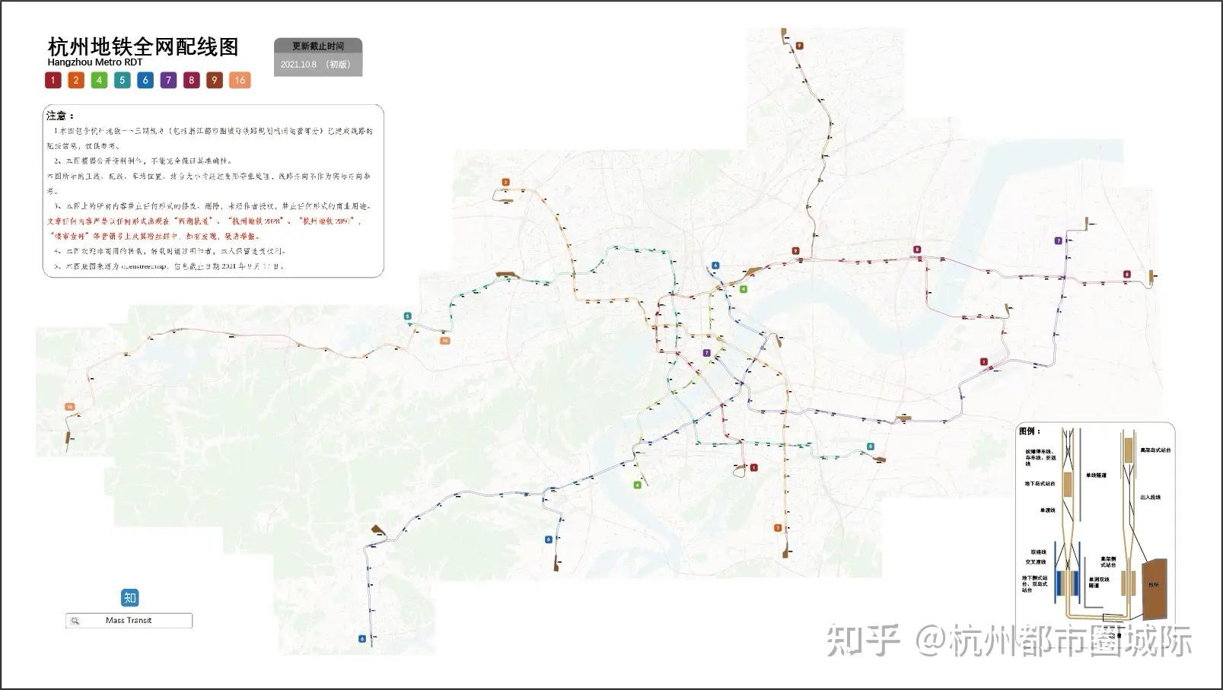Click the 2021.10.8 (初版) date box
Screen dimensions: 1223x690
point(318,65)
